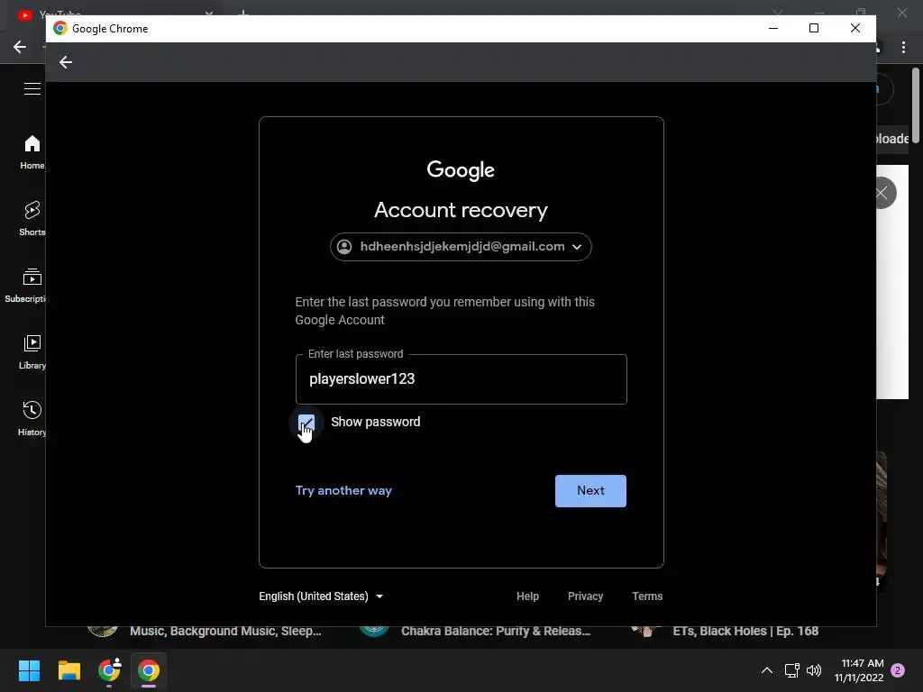Maximize the Google Chrome popup window

[x=814, y=28]
